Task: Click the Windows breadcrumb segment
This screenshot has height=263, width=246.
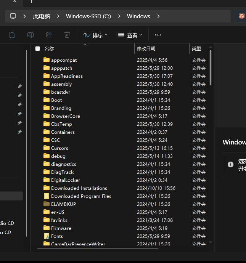Action: [138, 16]
